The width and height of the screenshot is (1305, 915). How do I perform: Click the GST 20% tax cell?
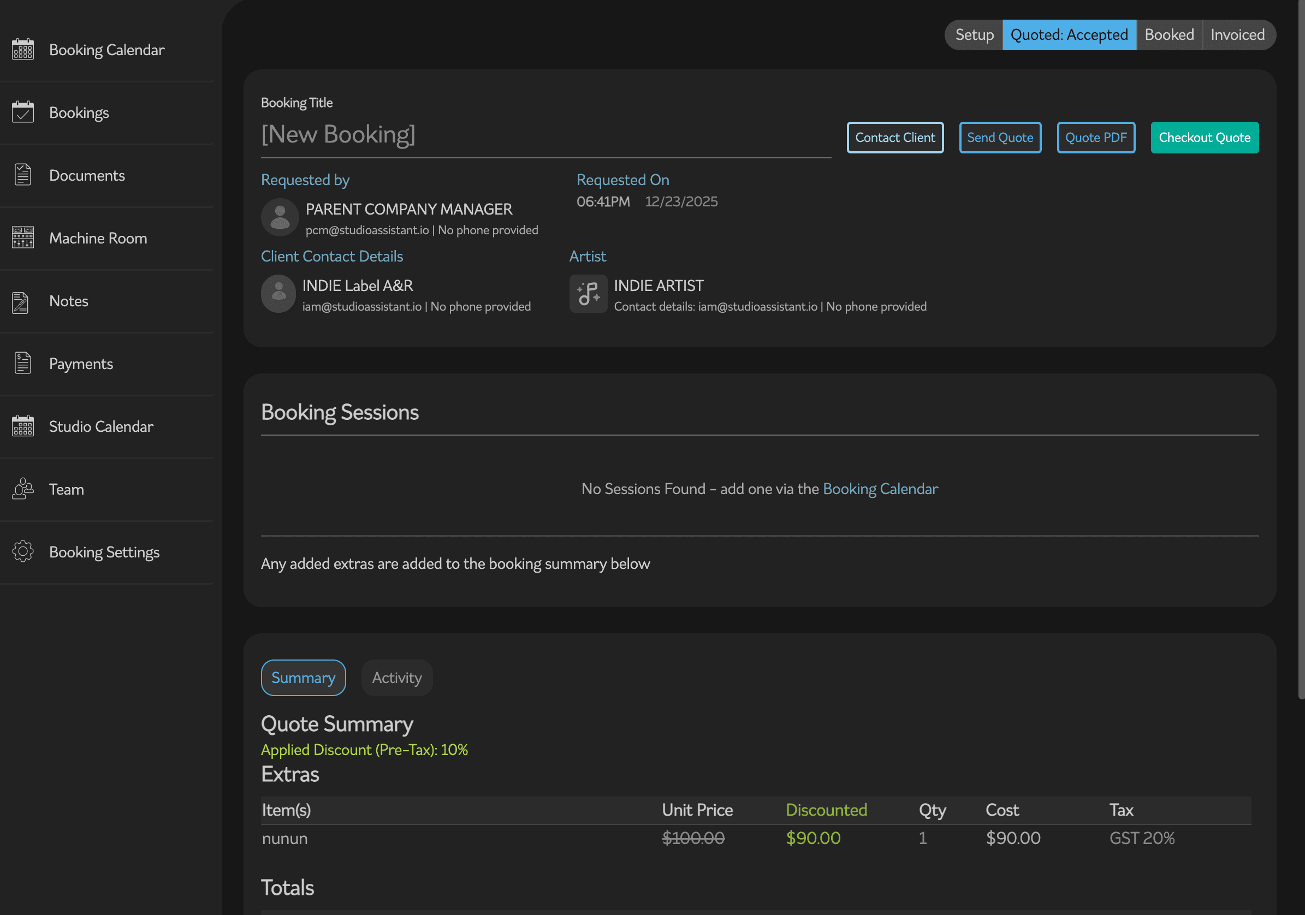point(1142,837)
